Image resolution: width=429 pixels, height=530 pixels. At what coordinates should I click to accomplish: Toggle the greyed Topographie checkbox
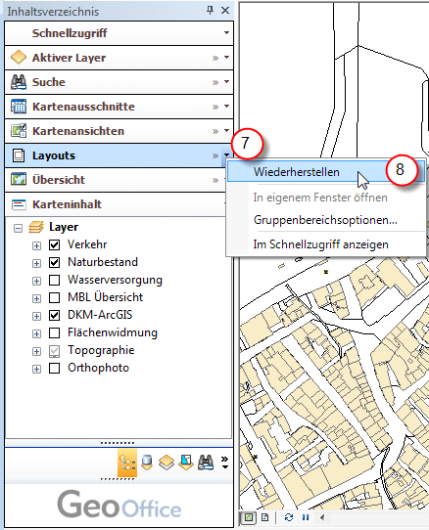tap(55, 351)
